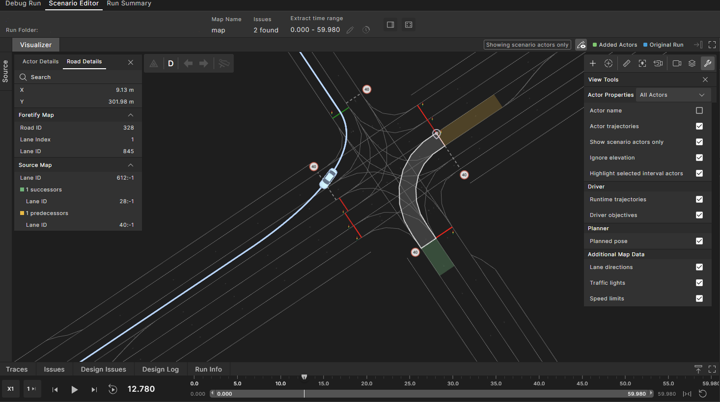The height and width of the screenshot is (402, 720).
Task: Click the wrench View Tools icon
Action: (x=707, y=63)
